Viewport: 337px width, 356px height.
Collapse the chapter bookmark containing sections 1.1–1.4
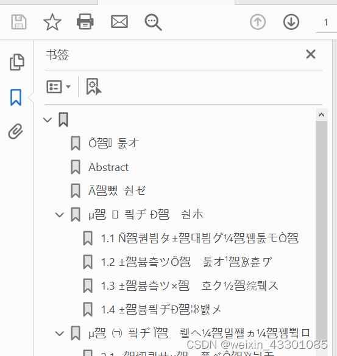[60, 215]
